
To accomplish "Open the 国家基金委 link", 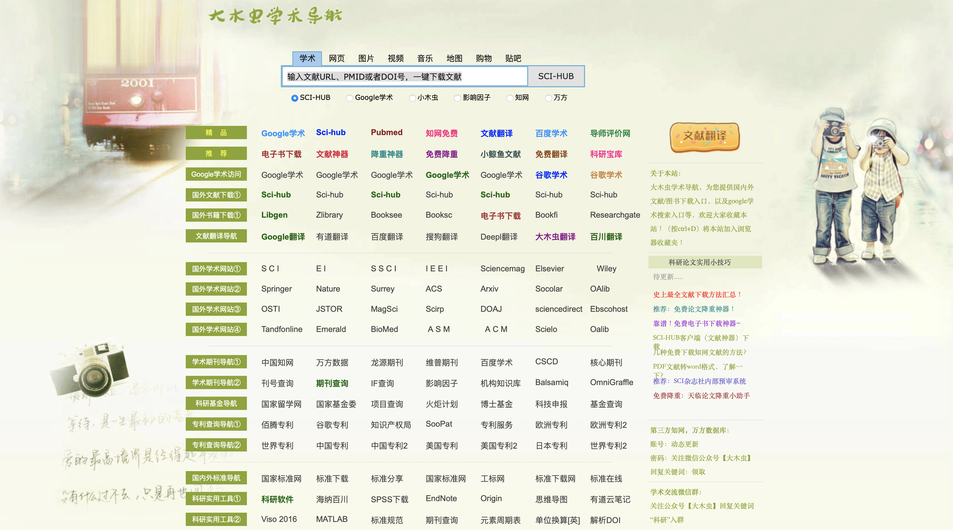I will pos(336,404).
